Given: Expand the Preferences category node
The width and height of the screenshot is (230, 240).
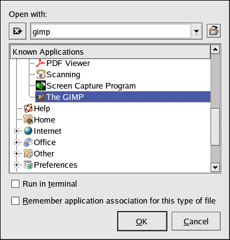Looking at the screenshot, I should pyautogui.click(x=16, y=165).
